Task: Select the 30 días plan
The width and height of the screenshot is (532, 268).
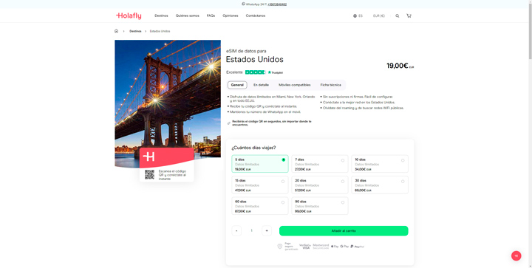Action: (380, 185)
